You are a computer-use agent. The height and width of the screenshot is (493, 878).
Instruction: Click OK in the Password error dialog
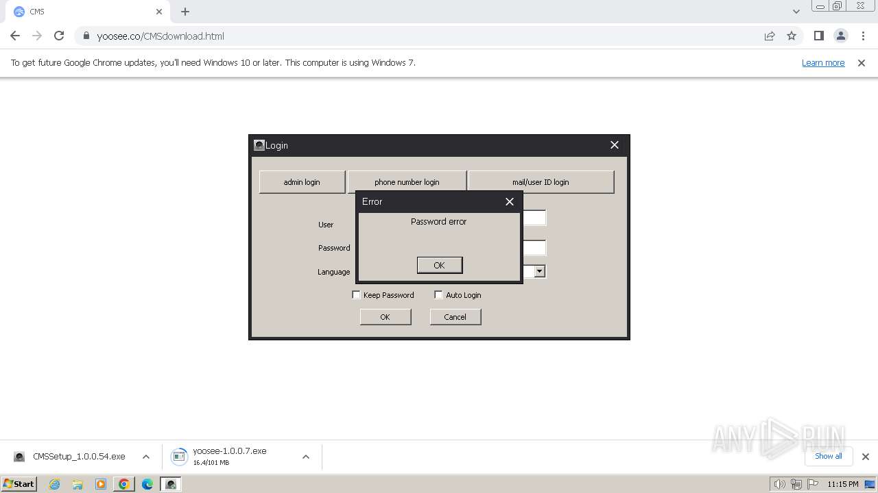pos(440,265)
